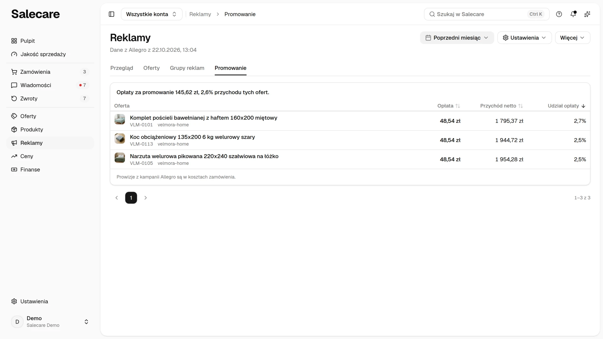Open Oferty in the sidebar
The image size is (603, 339).
pyautogui.click(x=50, y=116)
